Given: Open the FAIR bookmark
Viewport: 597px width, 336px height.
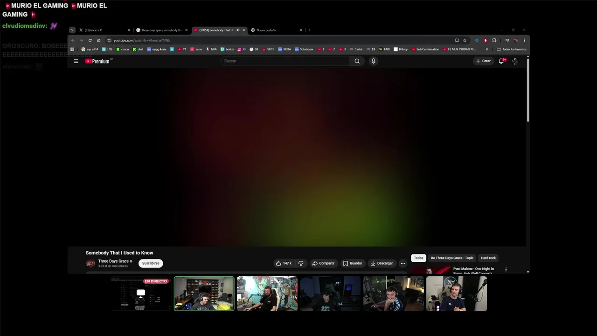Looking at the screenshot, I should click(384, 49).
